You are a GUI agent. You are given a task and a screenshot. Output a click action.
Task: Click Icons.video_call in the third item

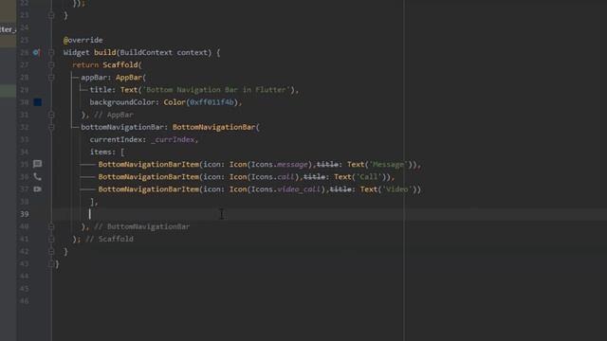coord(286,189)
